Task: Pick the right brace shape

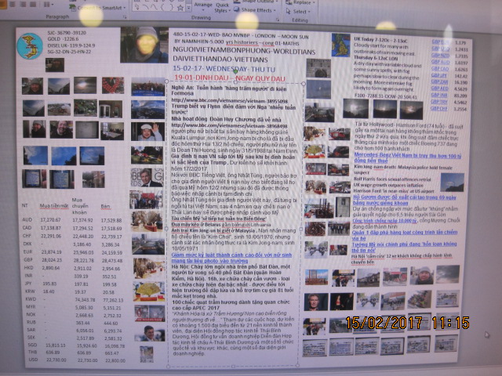Action: (x=171, y=7)
